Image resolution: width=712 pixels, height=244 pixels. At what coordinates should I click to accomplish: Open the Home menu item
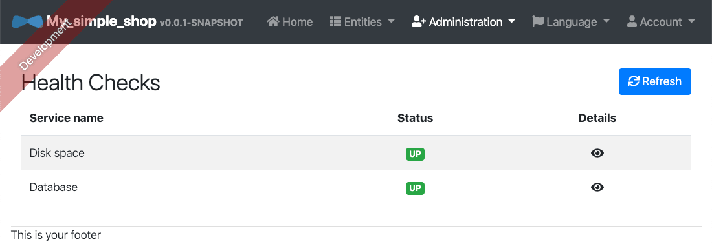(x=290, y=22)
